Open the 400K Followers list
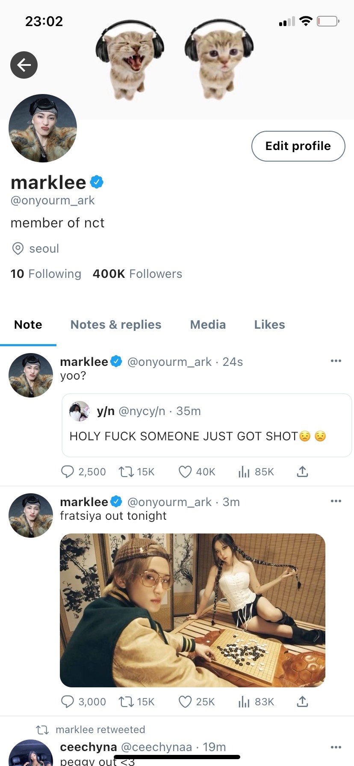The height and width of the screenshot is (766, 354). 137,274
